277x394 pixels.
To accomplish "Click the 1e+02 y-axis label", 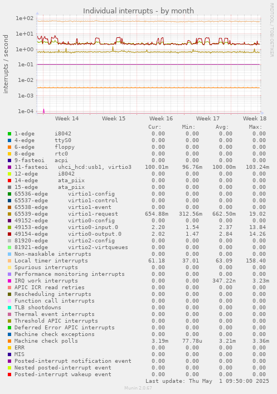I will pyautogui.click(x=25, y=18).
